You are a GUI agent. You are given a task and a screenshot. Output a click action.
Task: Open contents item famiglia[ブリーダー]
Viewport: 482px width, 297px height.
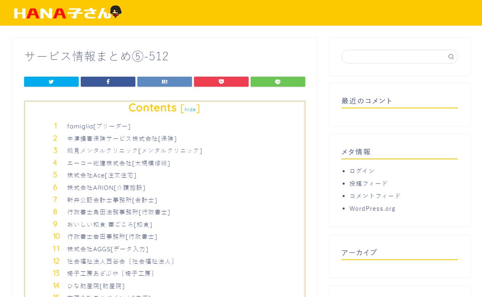coord(99,126)
